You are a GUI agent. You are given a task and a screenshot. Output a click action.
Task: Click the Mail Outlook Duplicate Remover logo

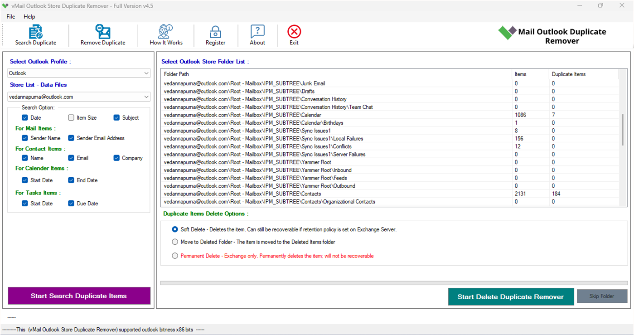[507, 33]
